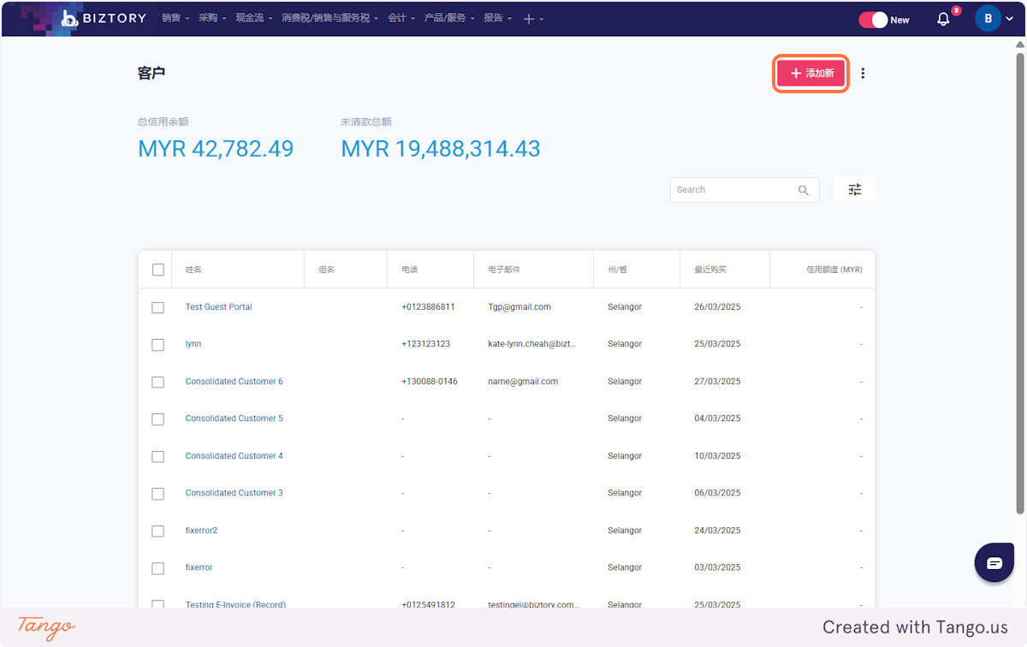Open the 销售 menu
Image resolution: width=1027 pixels, height=647 pixels.
175,18
